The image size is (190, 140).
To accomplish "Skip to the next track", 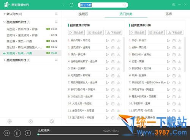I will click(28, 133).
